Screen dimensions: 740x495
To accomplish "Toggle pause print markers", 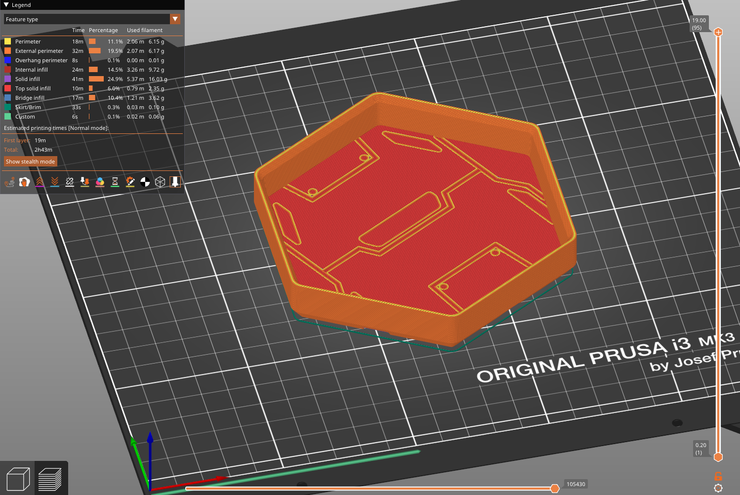I will 115,182.
